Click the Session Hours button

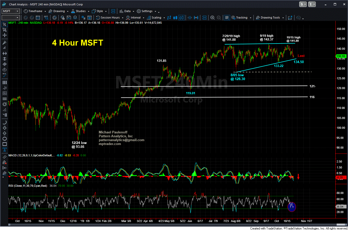click(x=108, y=18)
